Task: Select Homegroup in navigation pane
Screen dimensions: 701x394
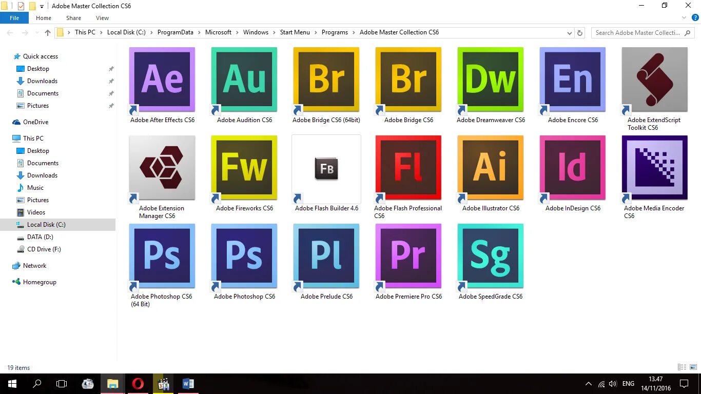Action: (x=40, y=282)
